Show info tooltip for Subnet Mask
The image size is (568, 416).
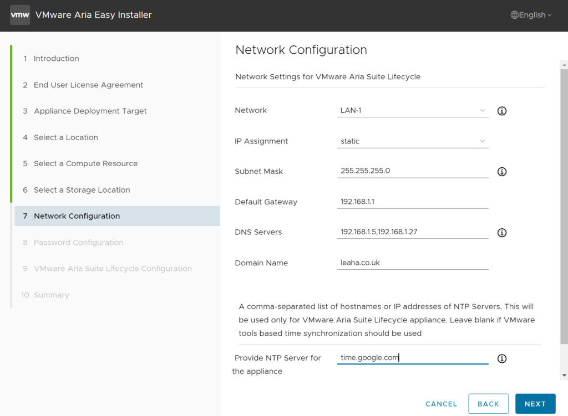tap(501, 172)
